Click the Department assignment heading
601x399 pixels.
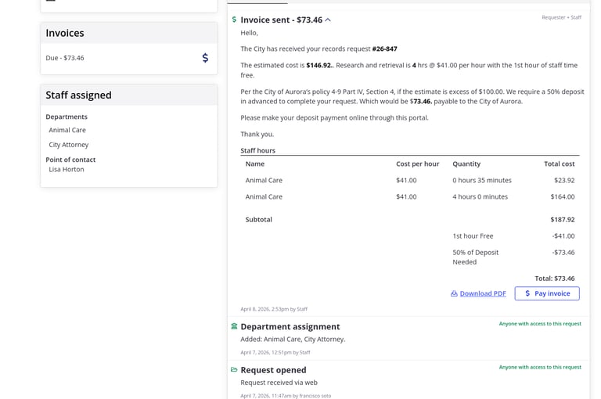coord(290,326)
